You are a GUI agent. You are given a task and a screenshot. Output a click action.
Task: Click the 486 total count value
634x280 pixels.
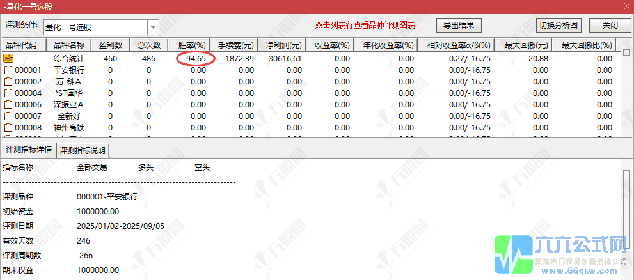(149, 59)
